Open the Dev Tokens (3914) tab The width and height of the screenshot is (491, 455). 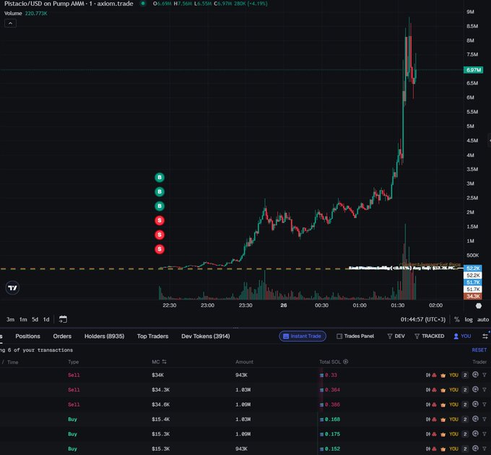(205, 336)
